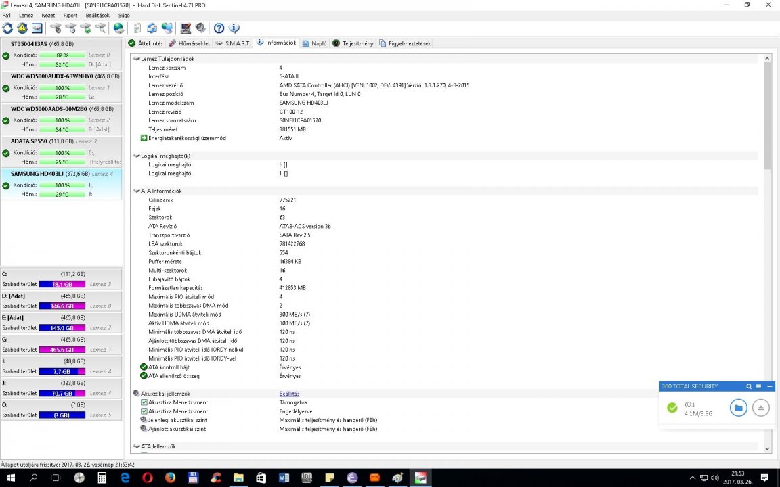Select the WDC WD5000AUDX-63WNHY0 disk
Screen dimensions: 780x487
[62, 87]
